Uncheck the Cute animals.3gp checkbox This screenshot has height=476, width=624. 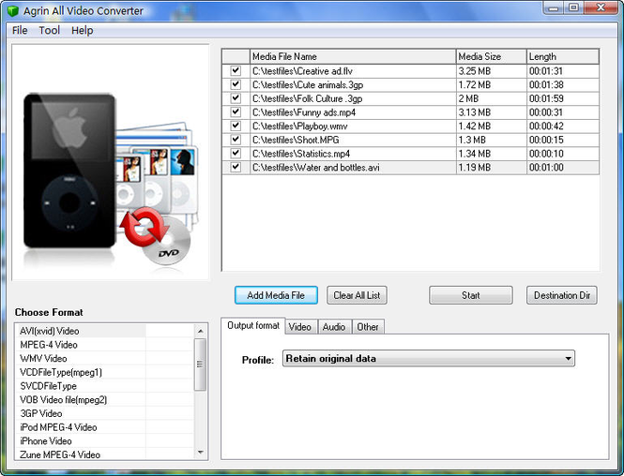236,84
